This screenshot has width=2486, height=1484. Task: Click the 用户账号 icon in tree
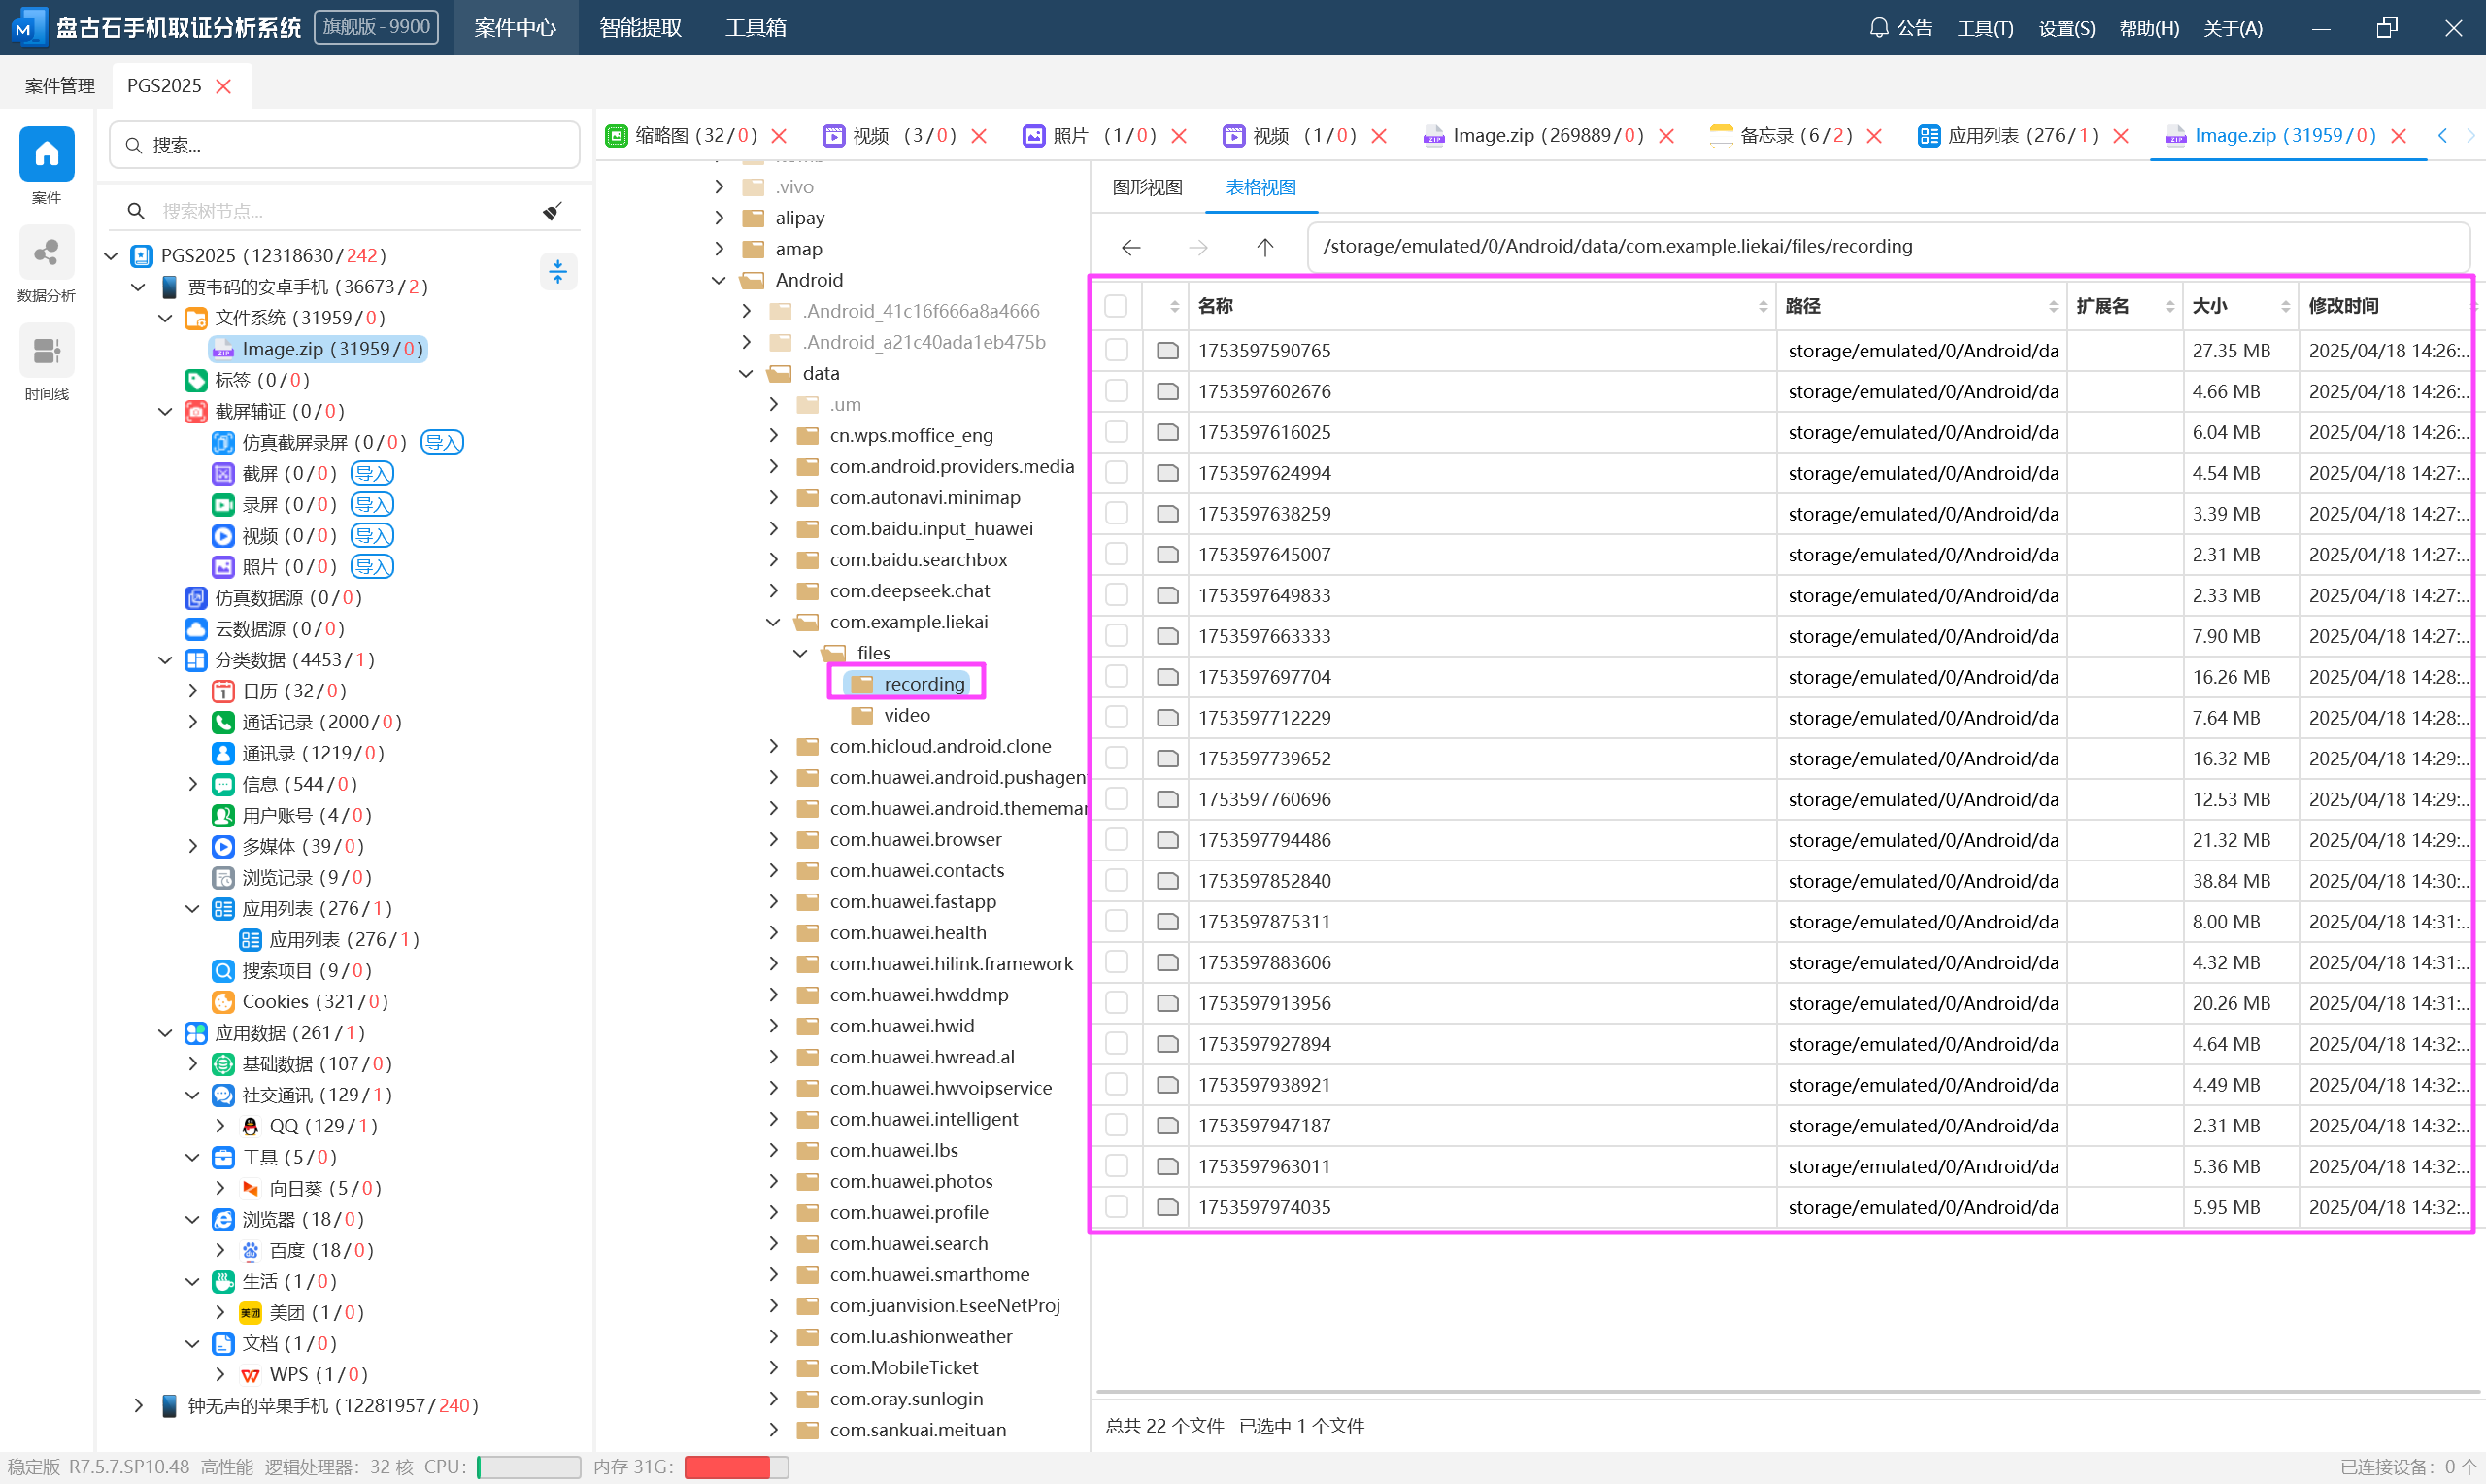223,816
